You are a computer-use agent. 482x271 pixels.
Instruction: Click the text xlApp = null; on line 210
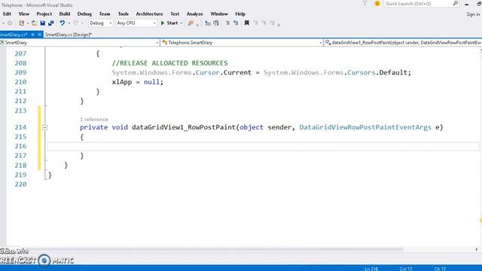click(x=137, y=82)
